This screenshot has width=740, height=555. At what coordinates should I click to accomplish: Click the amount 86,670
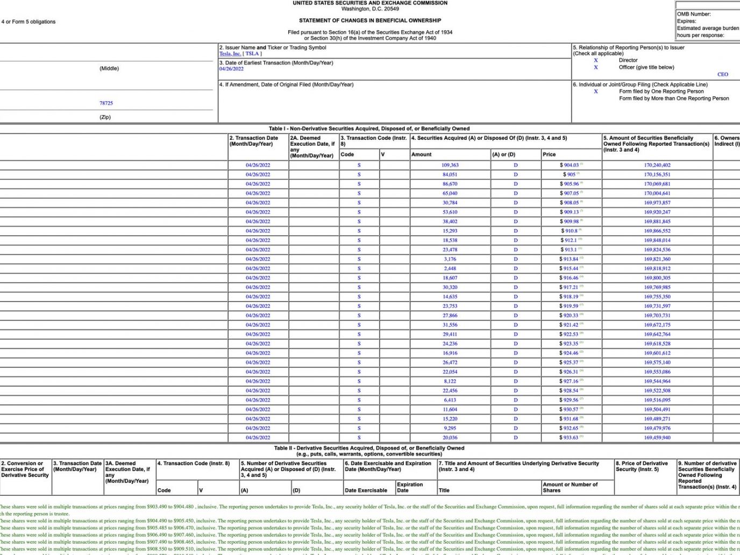pos(450,184)
